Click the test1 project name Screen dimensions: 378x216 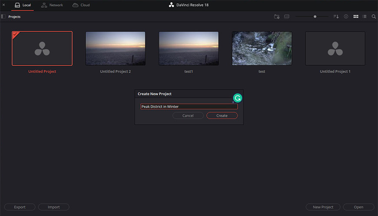click(x=189, y=71)
